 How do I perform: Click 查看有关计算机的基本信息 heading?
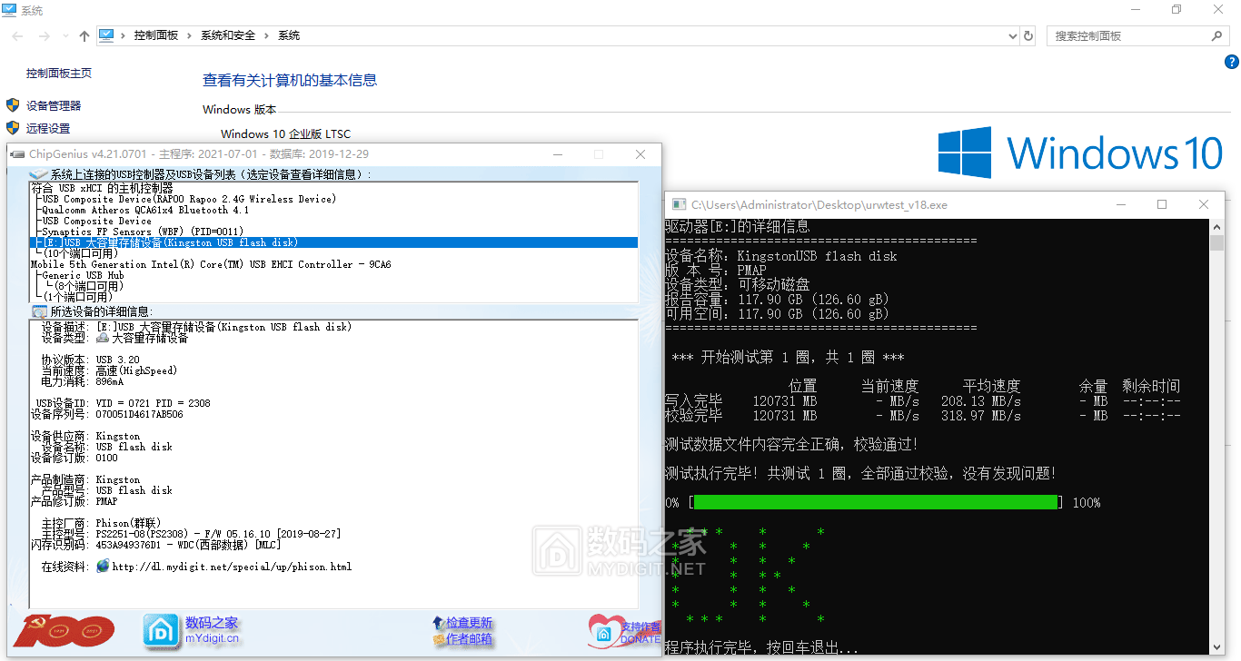(x=290, y=80)
